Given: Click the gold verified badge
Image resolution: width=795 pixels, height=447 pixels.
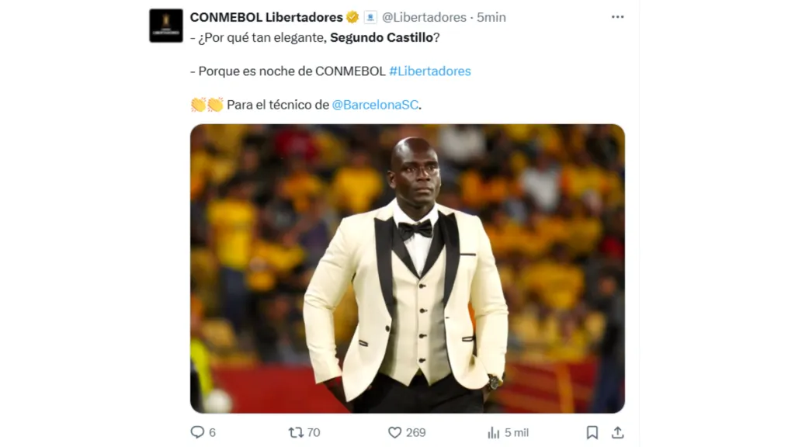Looking at the screenshot, I should coord(352,17).
